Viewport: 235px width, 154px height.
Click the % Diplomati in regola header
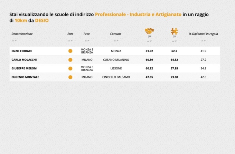pos(203,34)
